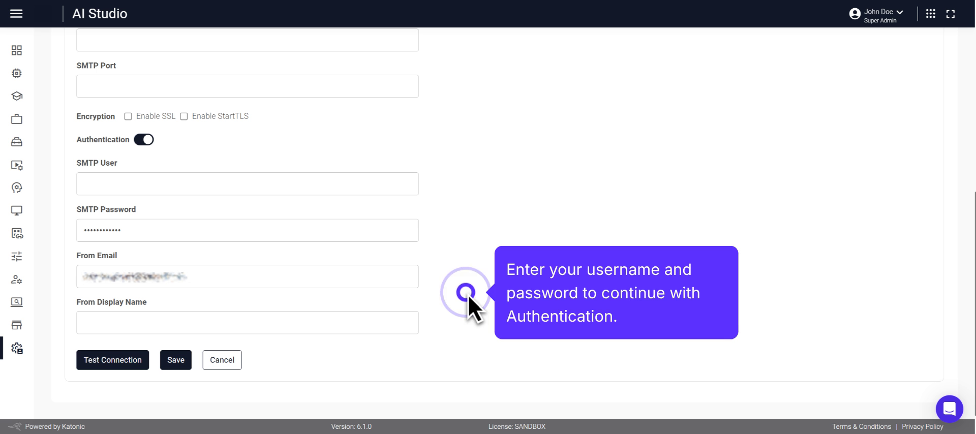Expand the John Doe account dropdown
976x434 pixels.
[x=900, y=12]
